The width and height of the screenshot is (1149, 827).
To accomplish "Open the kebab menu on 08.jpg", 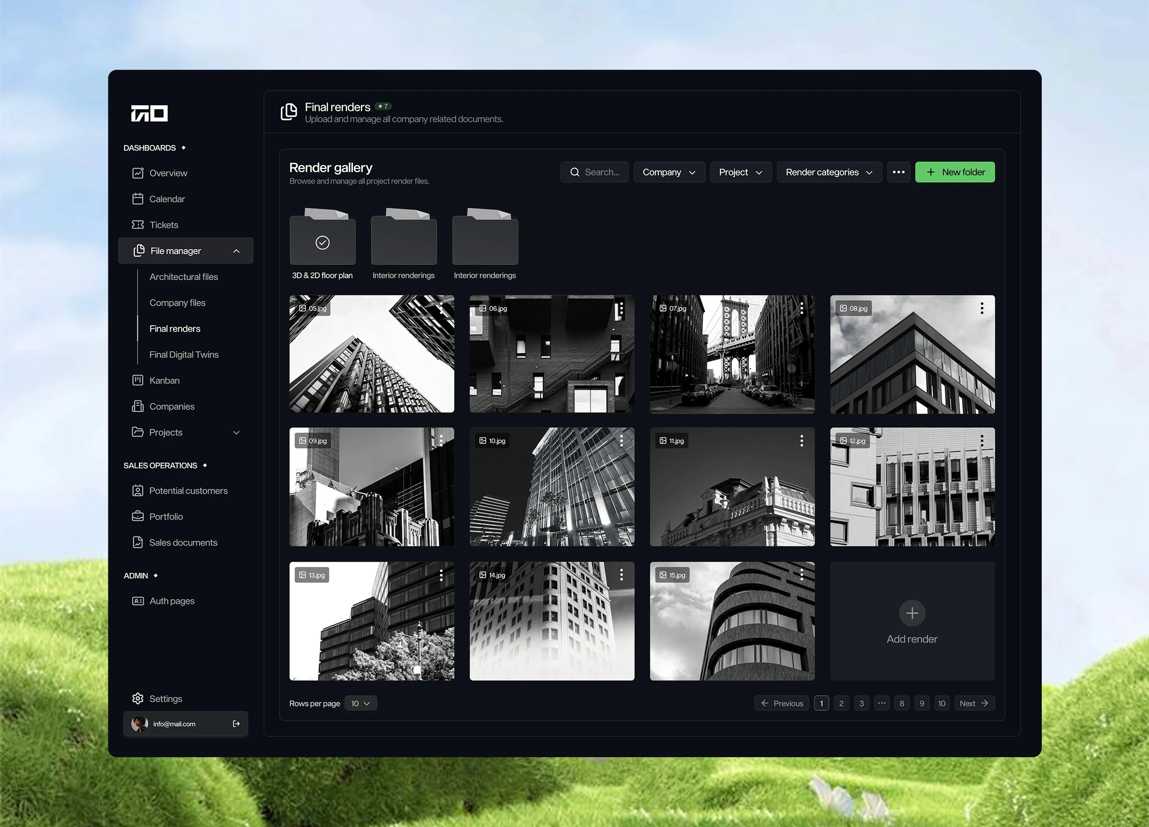I will [982, 308].
